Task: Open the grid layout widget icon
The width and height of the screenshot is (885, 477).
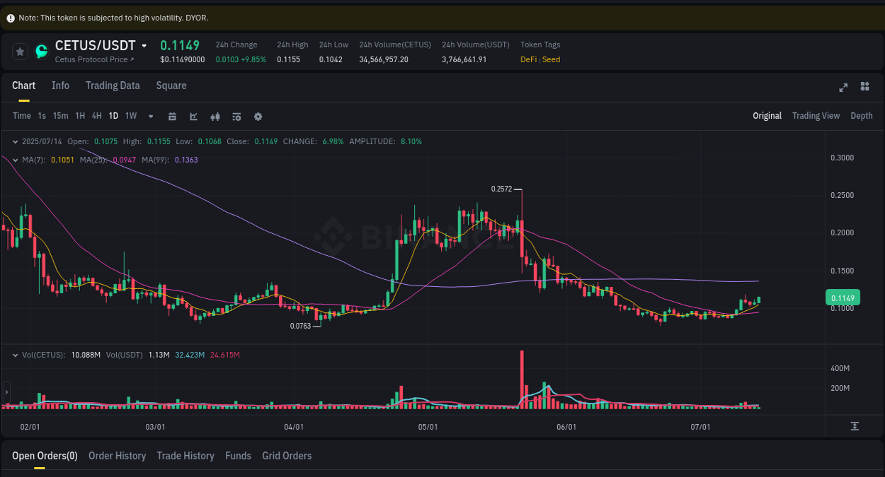Action: tap(864, 87)
